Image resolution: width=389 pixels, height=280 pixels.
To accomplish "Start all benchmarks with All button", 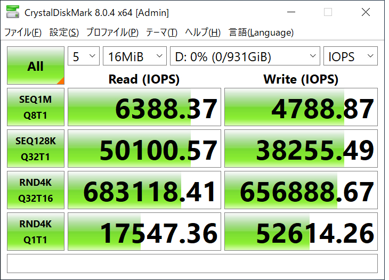I will click(36, 65).
